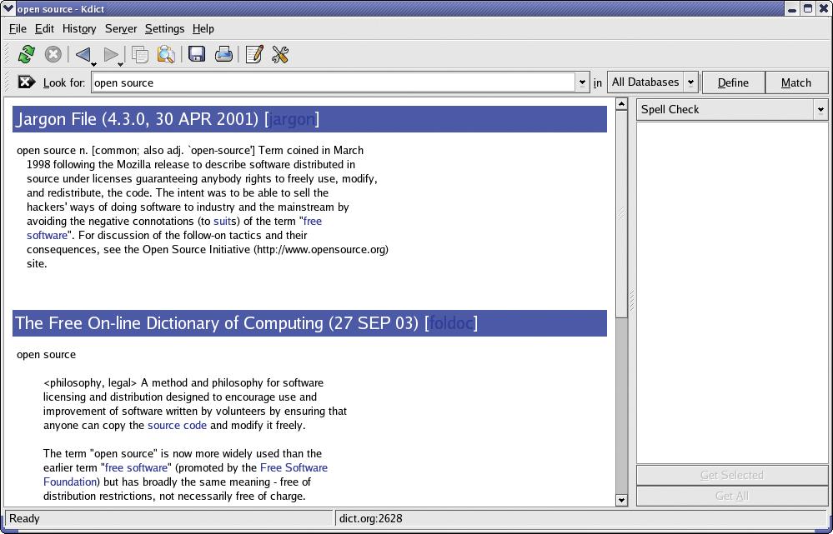Open the History menu
This screenshot has height=534, width=833.
tap(79, 28)
